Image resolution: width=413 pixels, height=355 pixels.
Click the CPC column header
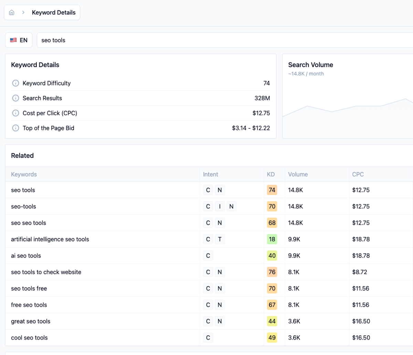[358, 174]
